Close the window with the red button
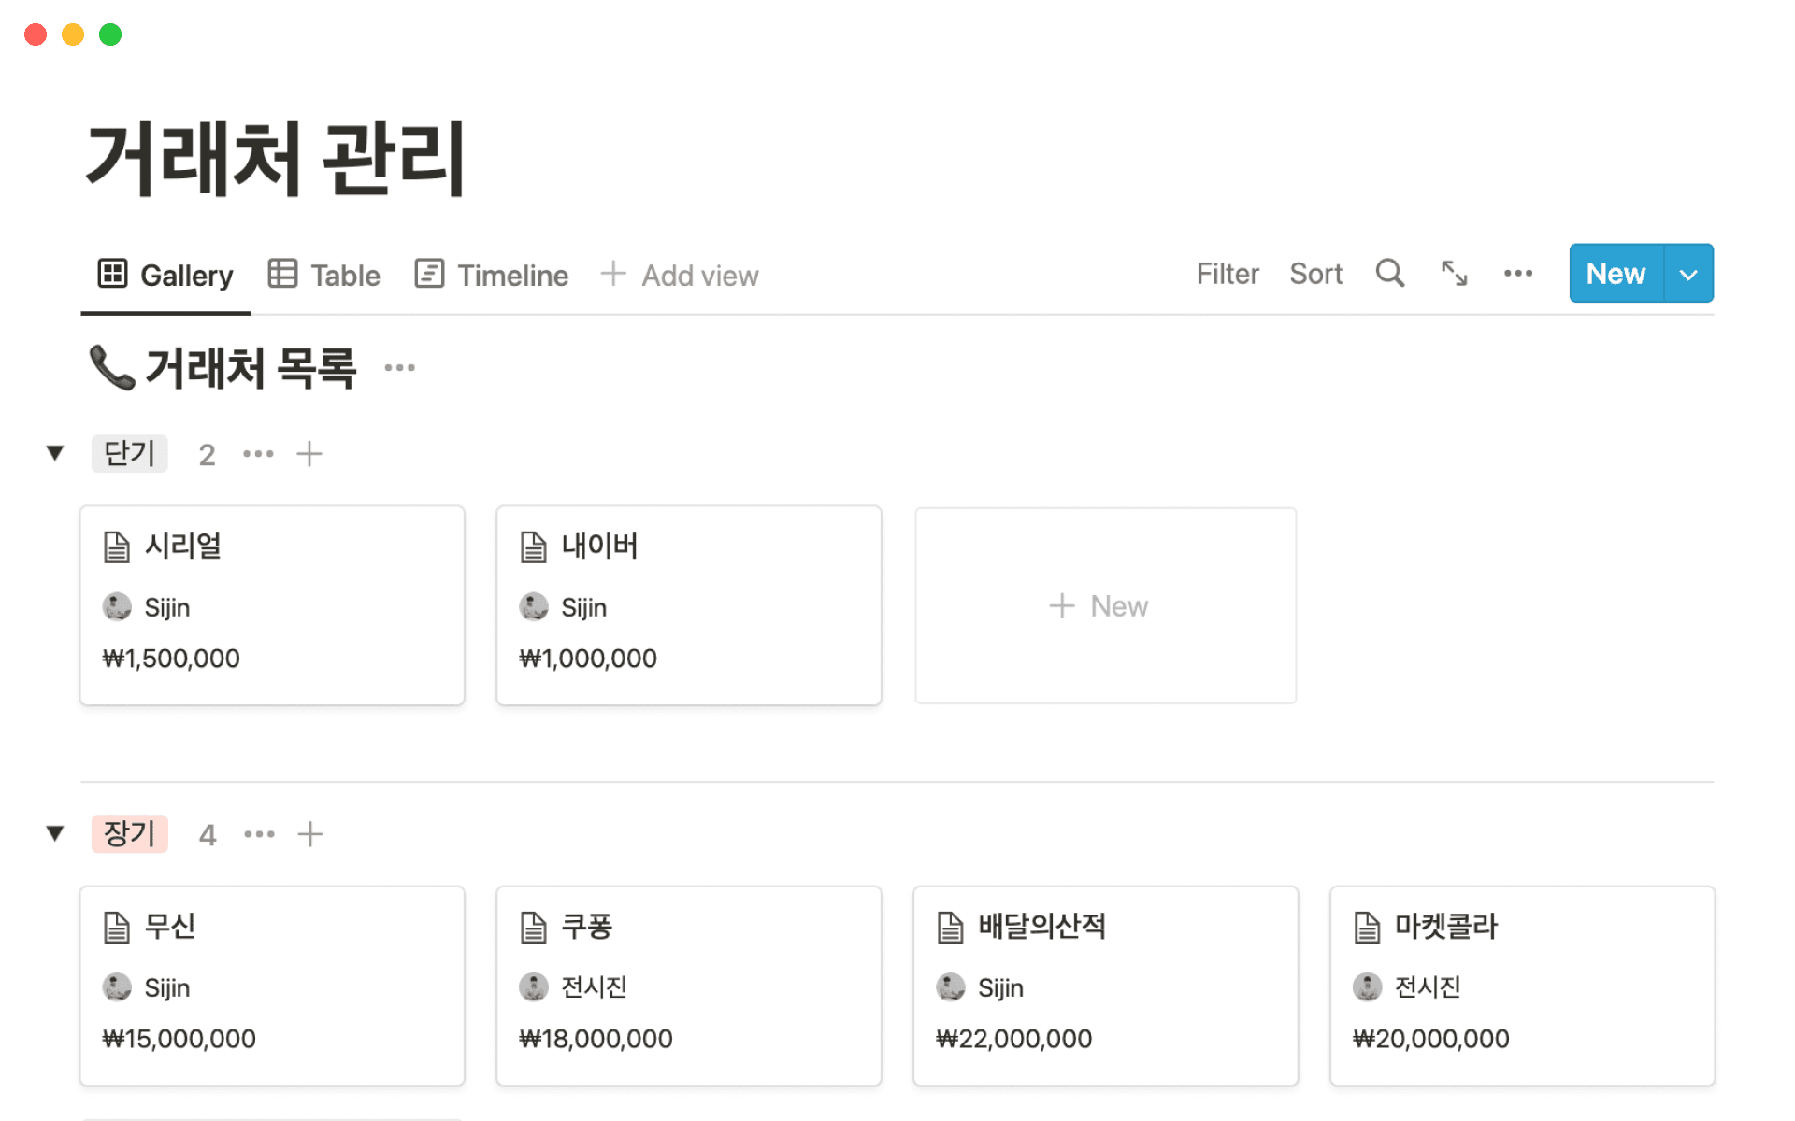 (36, 35)
